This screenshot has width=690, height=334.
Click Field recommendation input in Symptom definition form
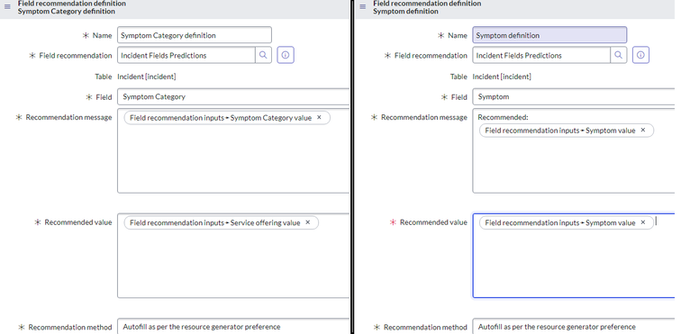tap(541, 55)
